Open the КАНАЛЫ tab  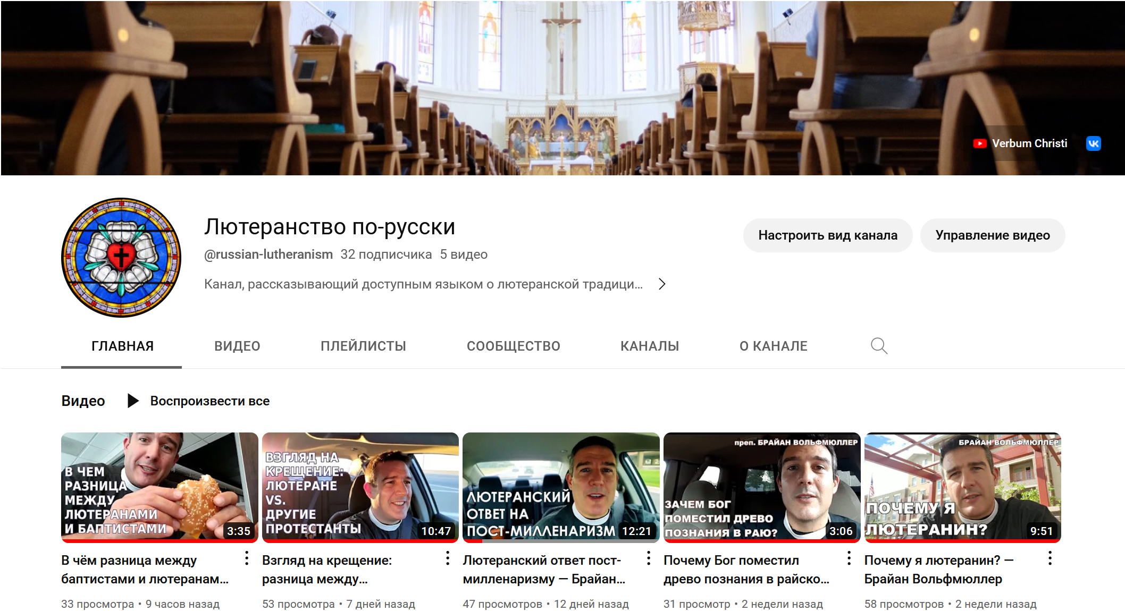[x=650, y=346]
